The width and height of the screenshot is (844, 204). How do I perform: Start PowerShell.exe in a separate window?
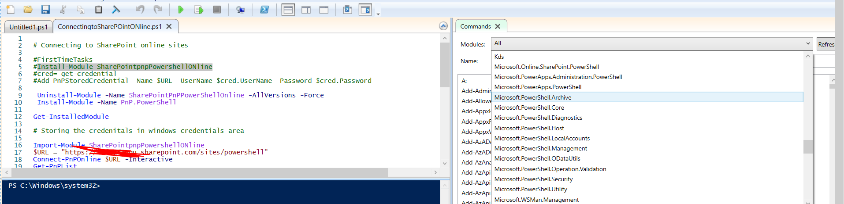click(x=264, y=9)
